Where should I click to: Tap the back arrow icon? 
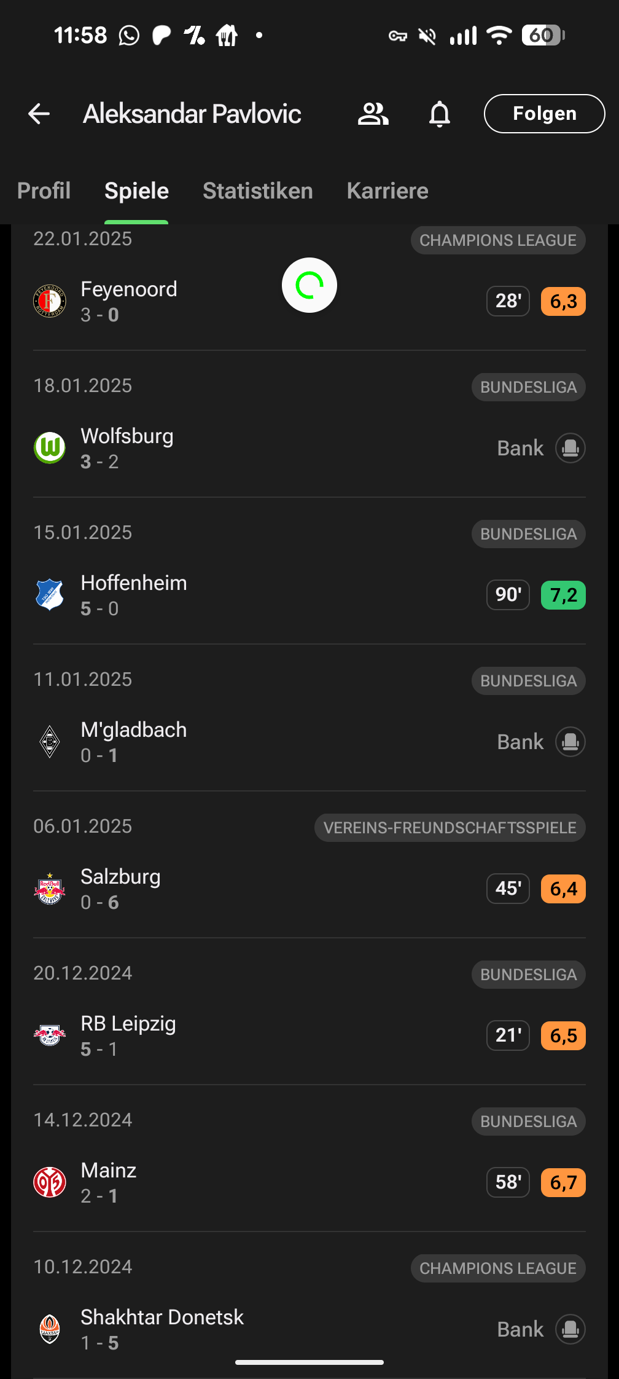tap(39, 114)
